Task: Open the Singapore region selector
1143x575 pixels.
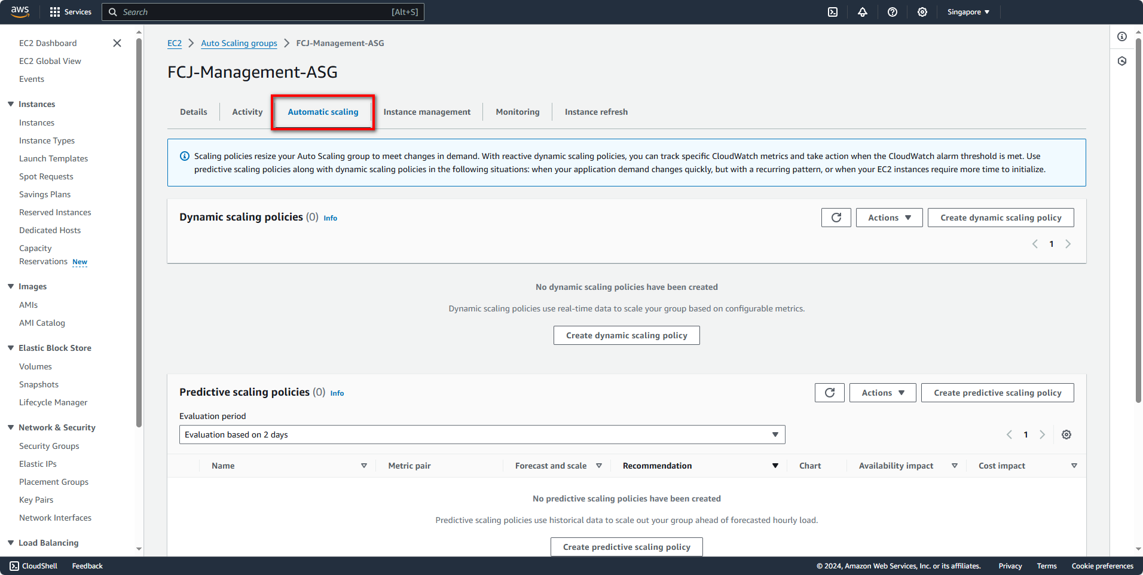Action: 967,12
